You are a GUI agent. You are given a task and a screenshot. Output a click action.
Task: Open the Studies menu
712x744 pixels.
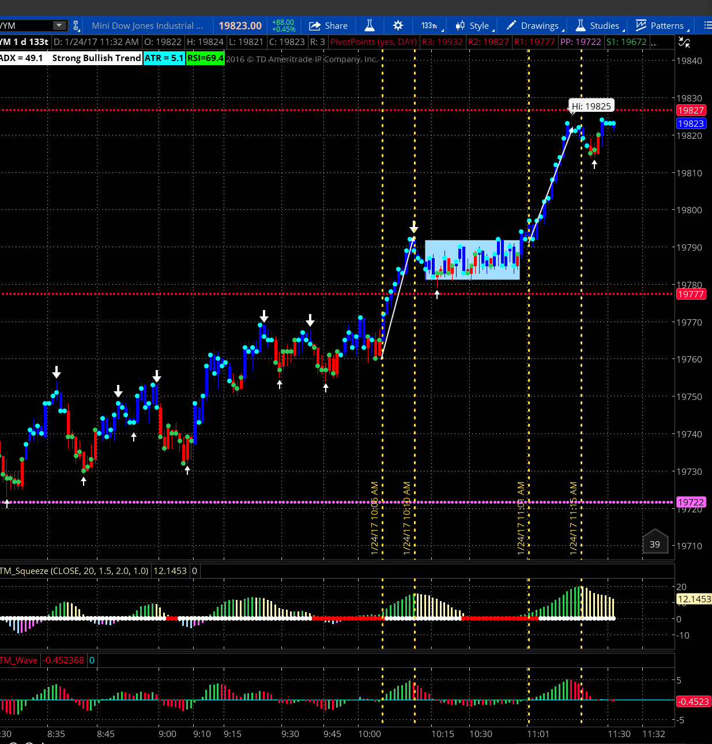point(598,25)
